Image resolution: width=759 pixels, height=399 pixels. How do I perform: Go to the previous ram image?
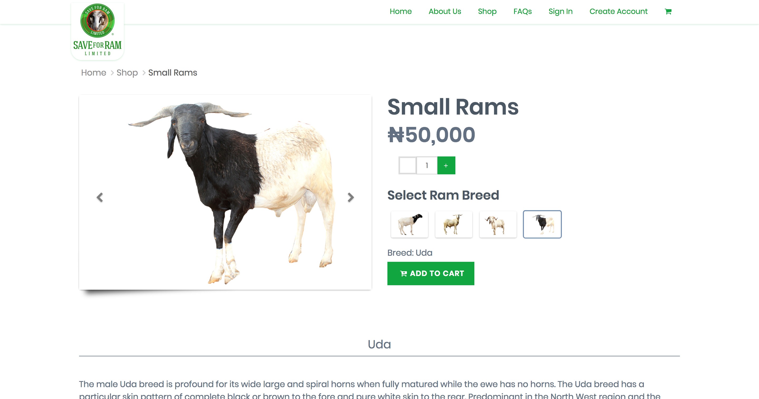[100, 197]
